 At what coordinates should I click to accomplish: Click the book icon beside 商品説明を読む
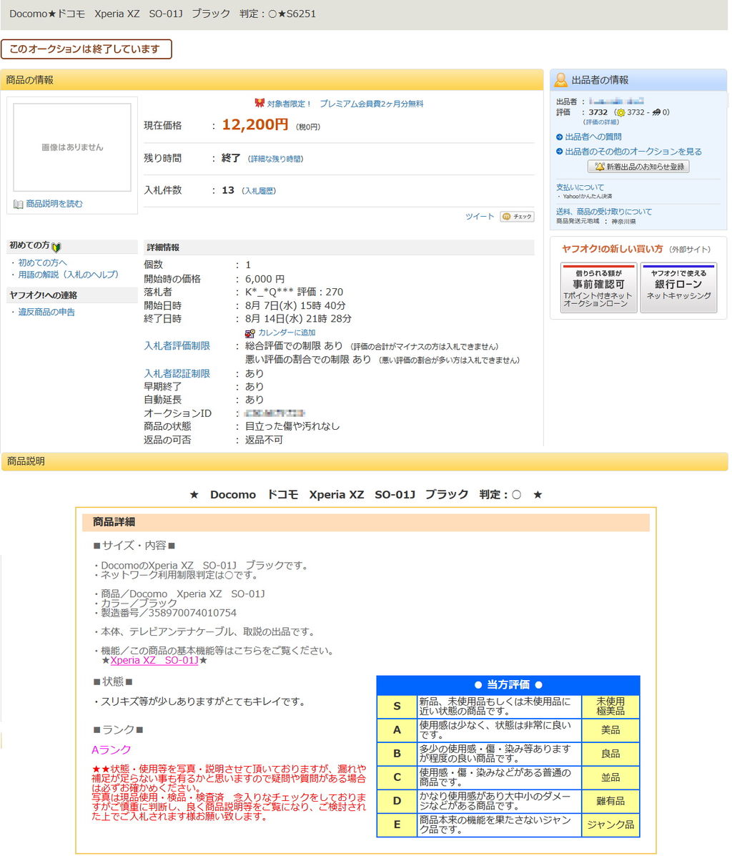pyautogui.click(x=18, y=205)
